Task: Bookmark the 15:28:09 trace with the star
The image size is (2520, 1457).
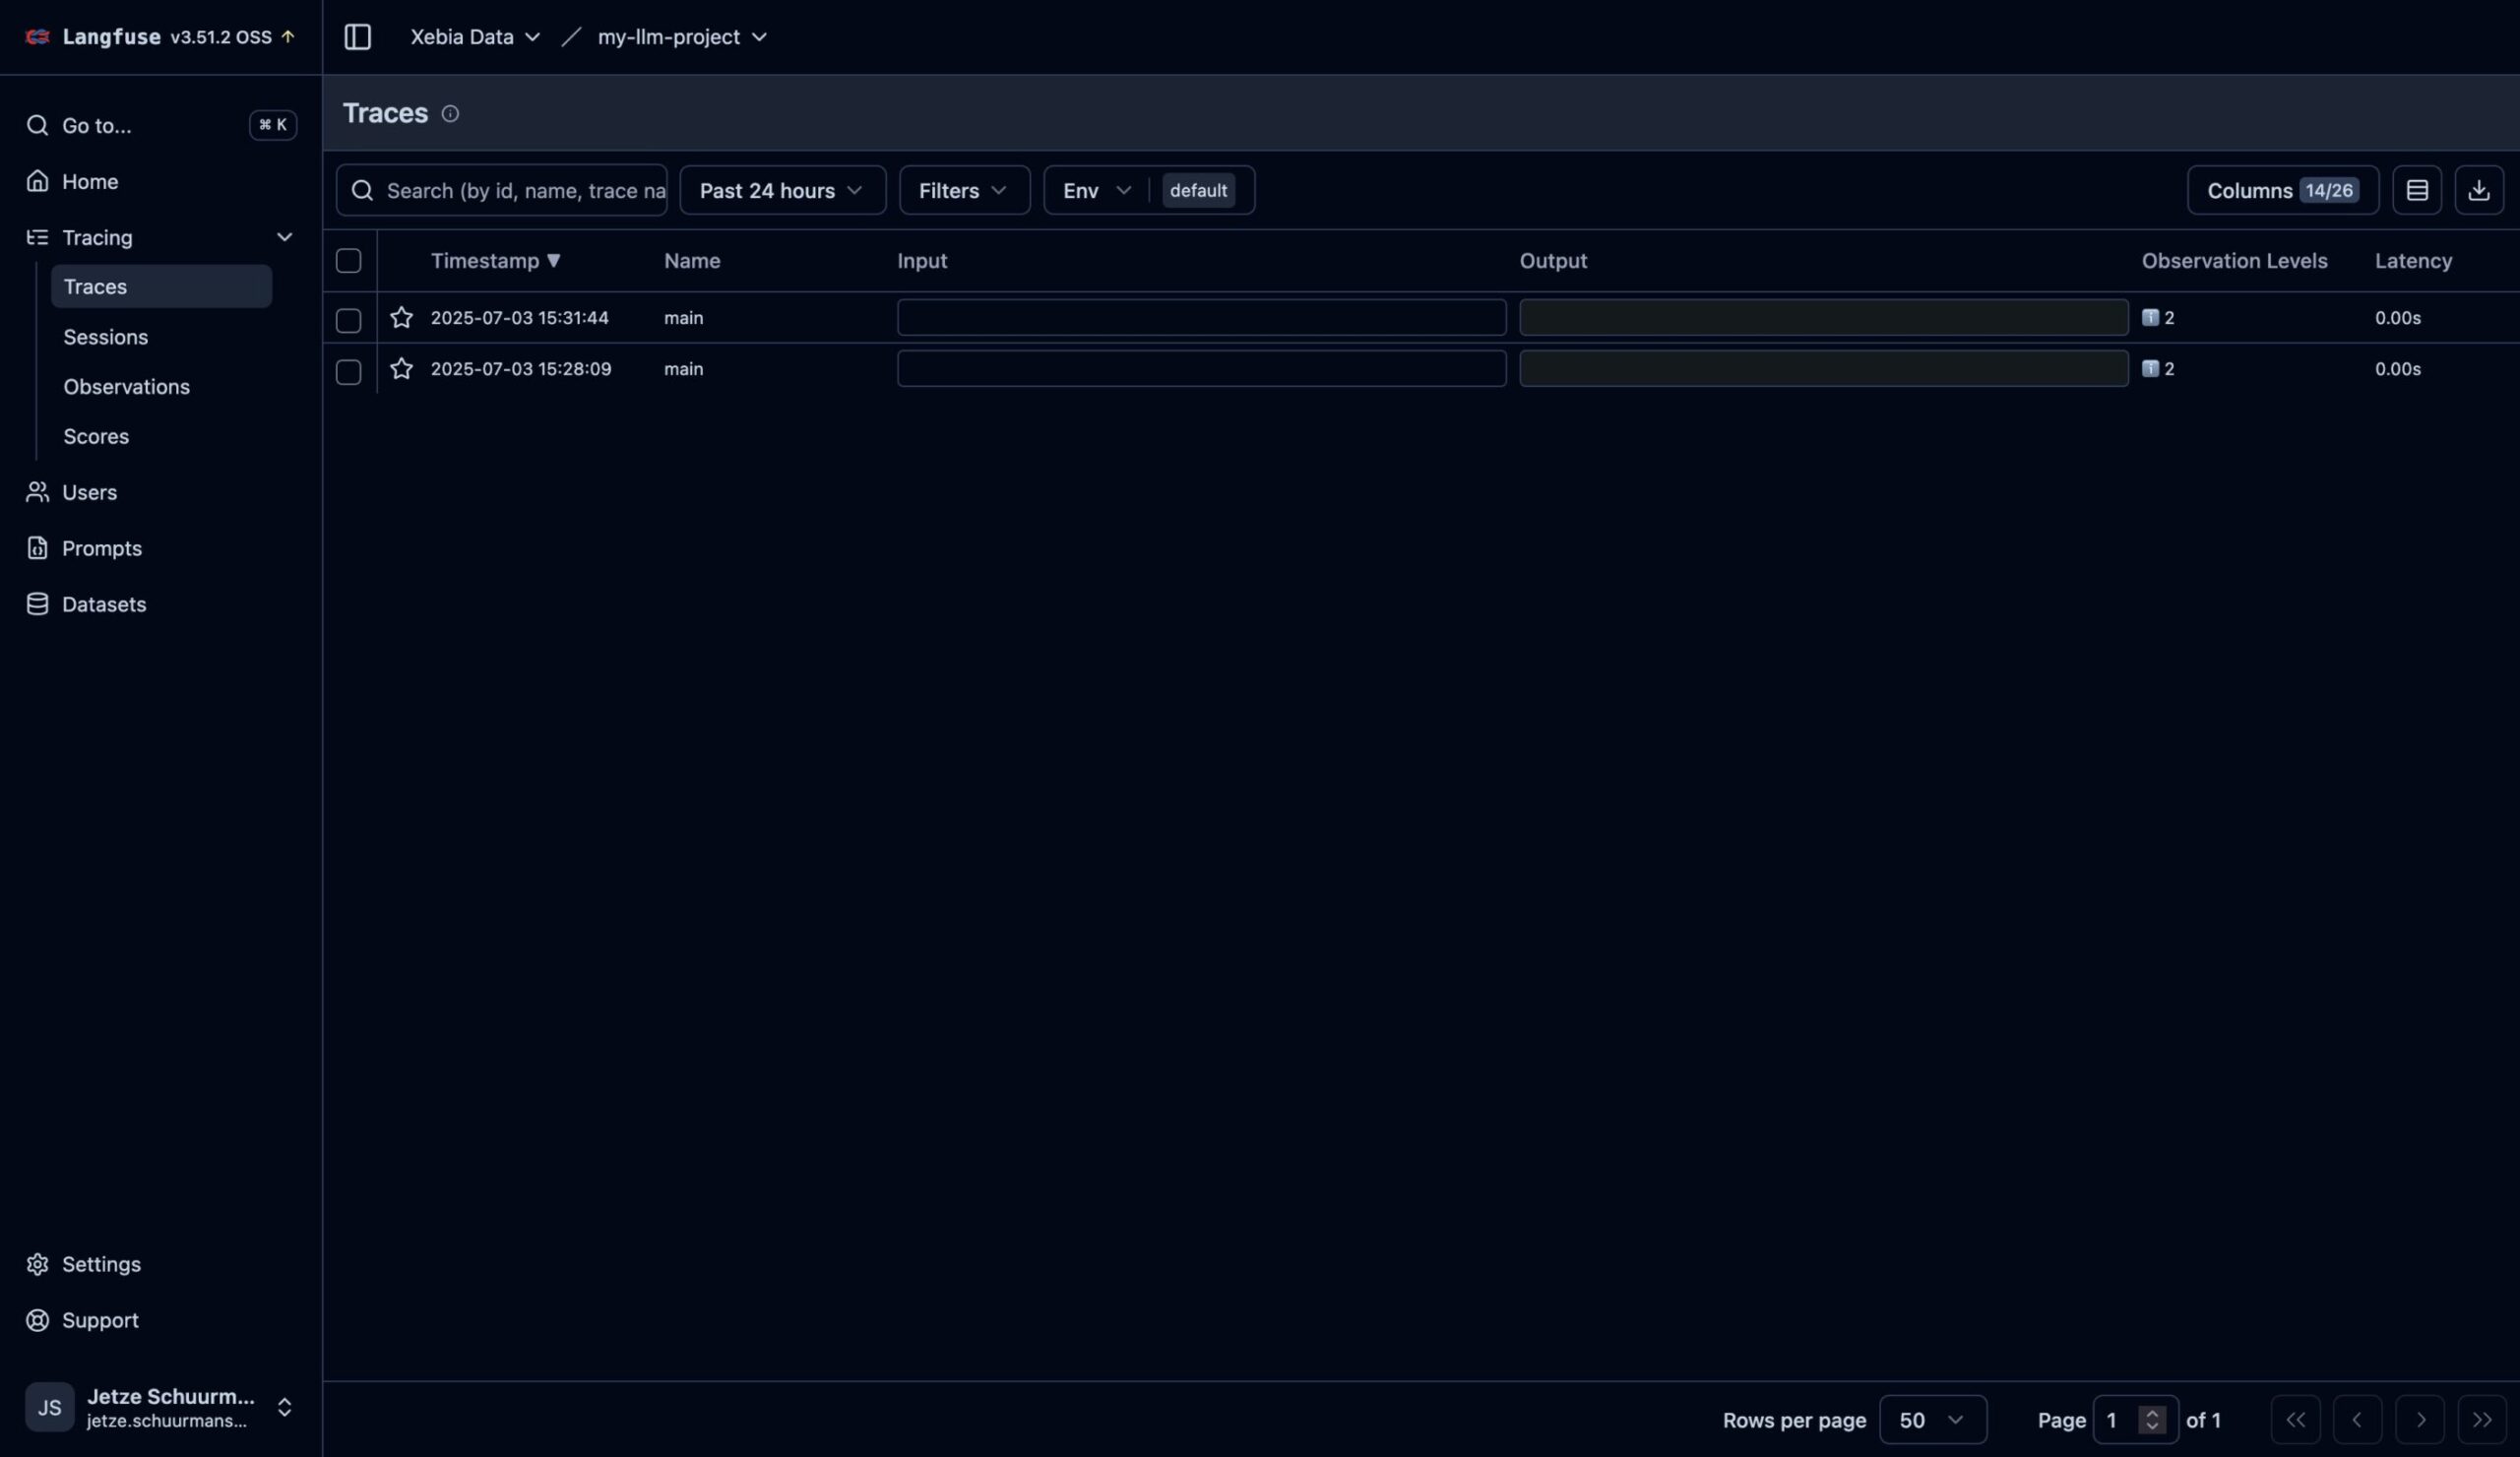Action: [401, 369]
